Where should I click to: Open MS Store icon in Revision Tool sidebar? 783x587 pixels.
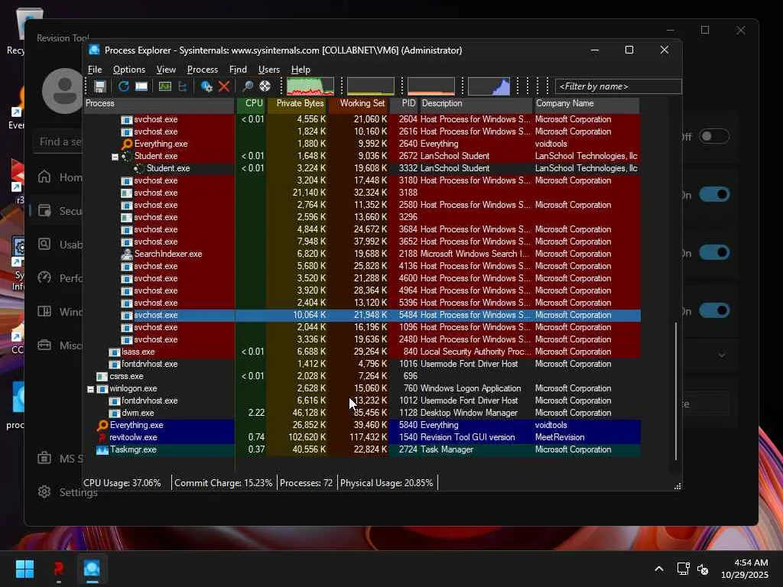click(x=44, y=458)
